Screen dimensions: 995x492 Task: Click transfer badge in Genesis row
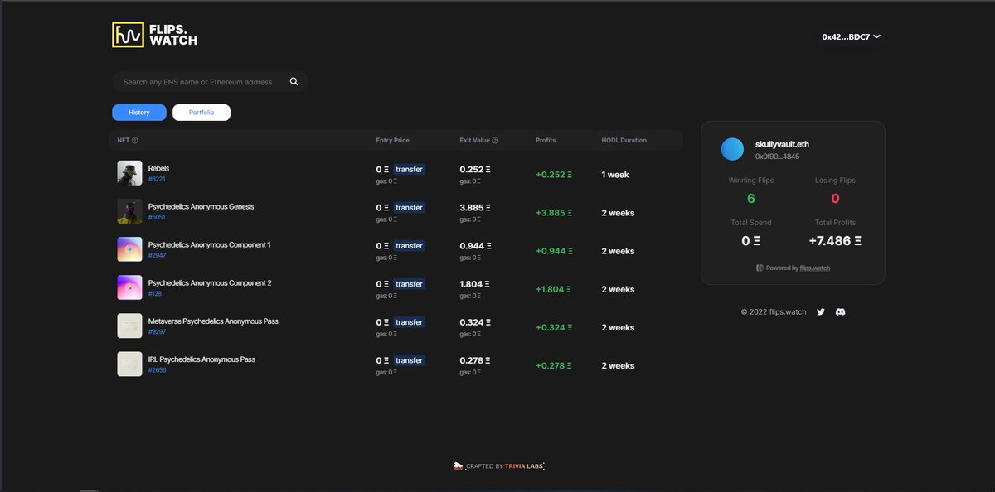click(x=409, y=207)
